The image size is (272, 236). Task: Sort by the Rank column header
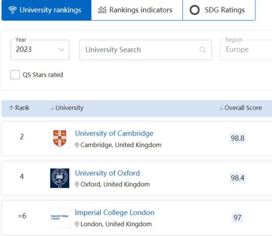(19, 108)
